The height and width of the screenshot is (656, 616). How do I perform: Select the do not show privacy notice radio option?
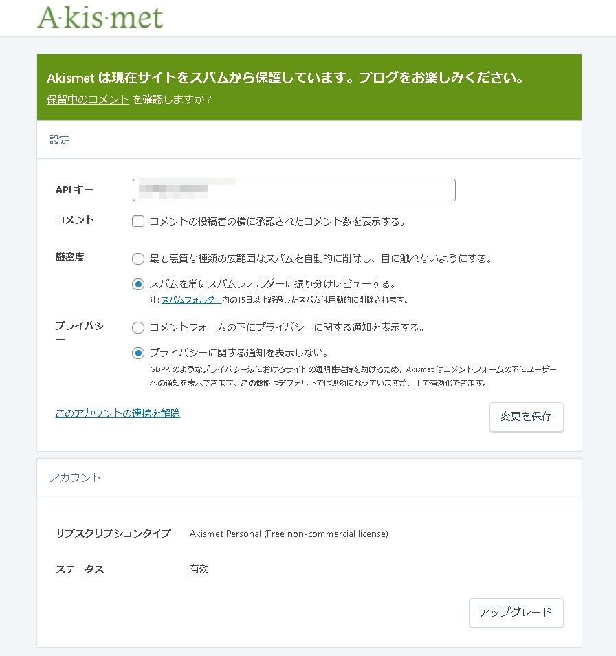point(138,353)
